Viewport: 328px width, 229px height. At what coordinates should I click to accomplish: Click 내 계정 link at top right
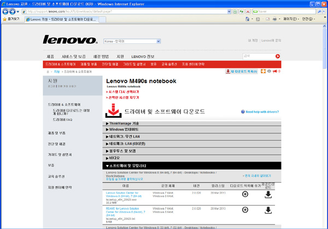[x=253, y=40]
